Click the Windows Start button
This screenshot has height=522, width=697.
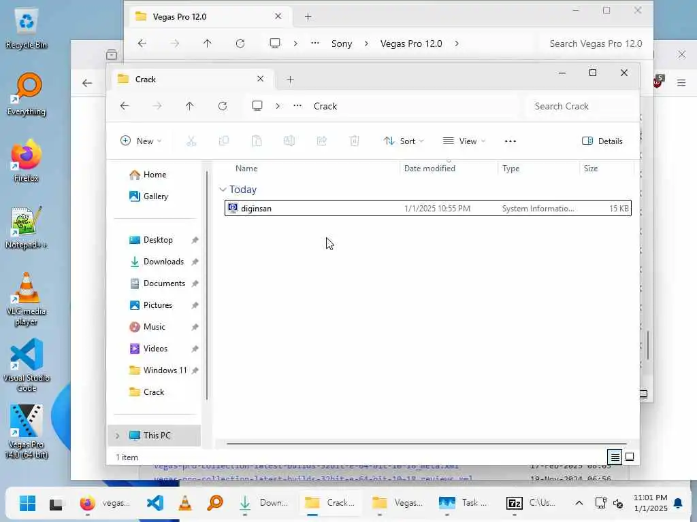(27, 503)
